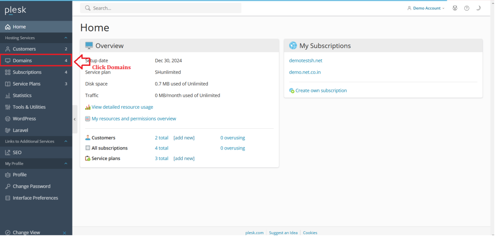Open the 2 total customers link
Image resolution: width=495 pixels, height=237 pixels.
coord(161,138)
